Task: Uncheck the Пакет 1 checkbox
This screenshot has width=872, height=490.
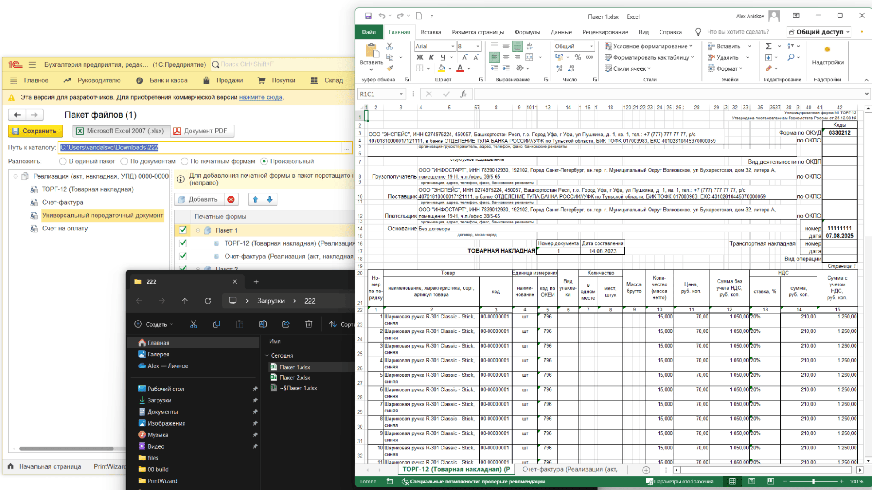Action: [x=183, y=230]
